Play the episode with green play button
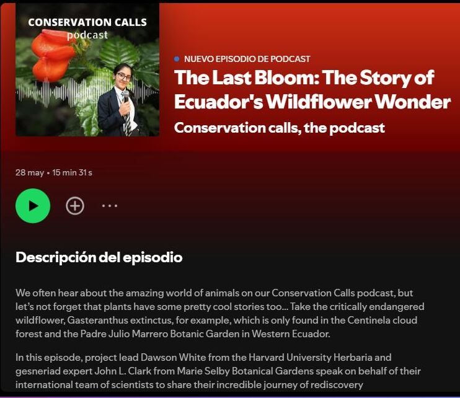The height and width of the screenshot is (398, 460). [x=33, y=206]
